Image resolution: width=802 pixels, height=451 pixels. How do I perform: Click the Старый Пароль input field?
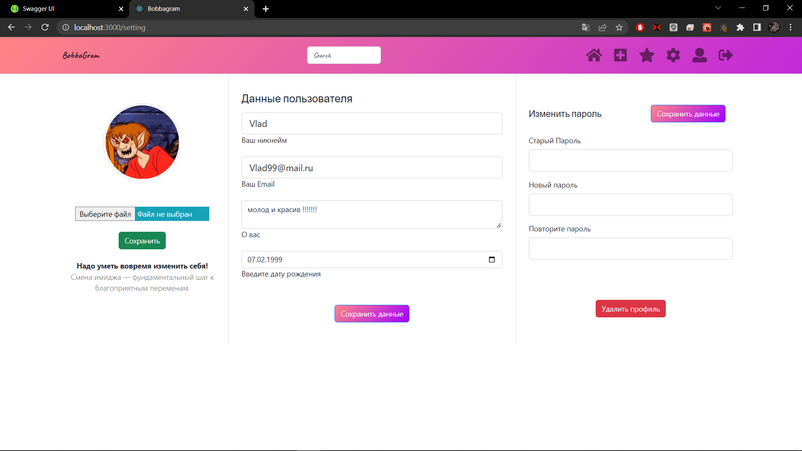(x=630, y=160)
